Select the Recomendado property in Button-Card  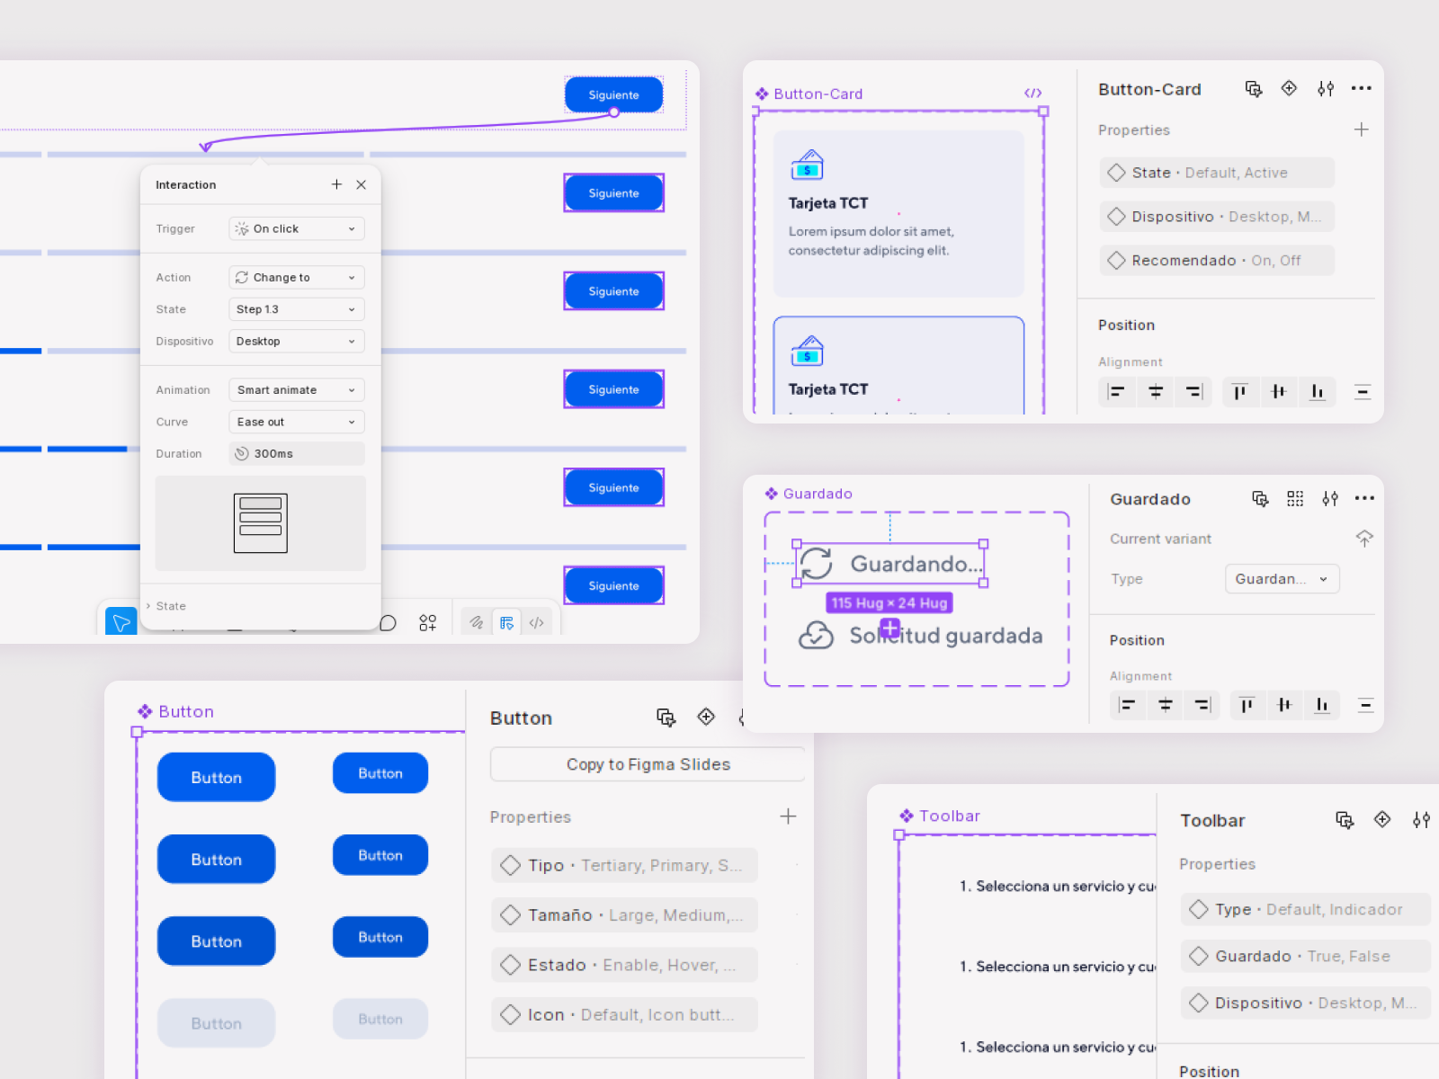1216,261
